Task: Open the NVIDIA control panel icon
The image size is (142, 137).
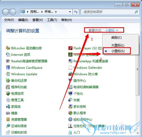Action: [x=70, y=54]
